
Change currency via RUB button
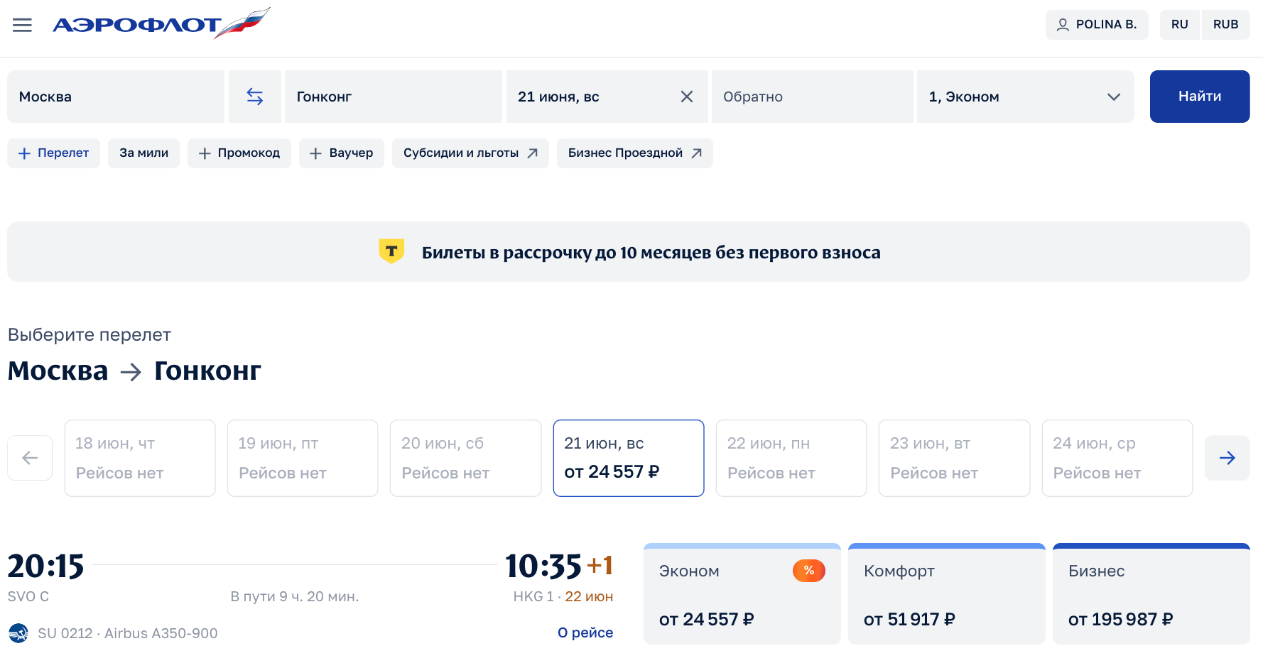[1225, 24]
